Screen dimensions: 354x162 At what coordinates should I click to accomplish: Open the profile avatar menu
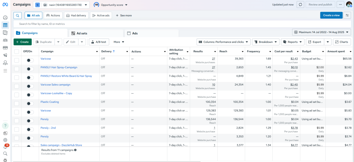click(349, 4)
